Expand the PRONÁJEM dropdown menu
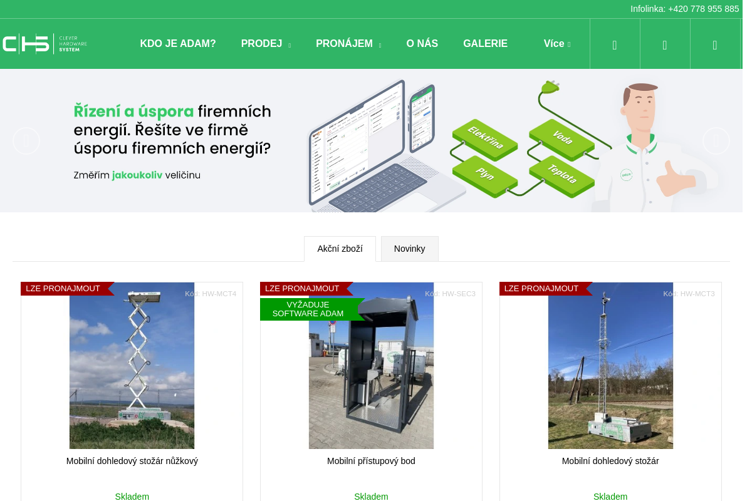This screenshot has width=752, height=501. [x=348, y=44]
